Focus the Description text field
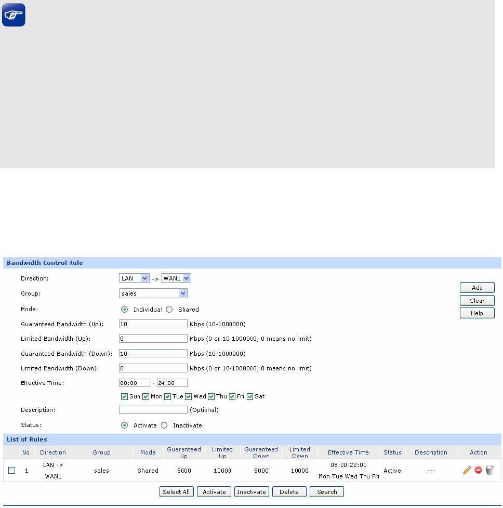The height and width of the screenshot is (508, 503). (153, 410)
